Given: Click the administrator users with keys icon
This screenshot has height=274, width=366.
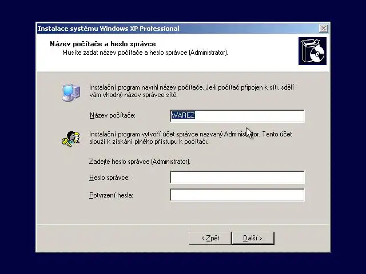Looking at the screenshot, I should [x=71, y=139].
